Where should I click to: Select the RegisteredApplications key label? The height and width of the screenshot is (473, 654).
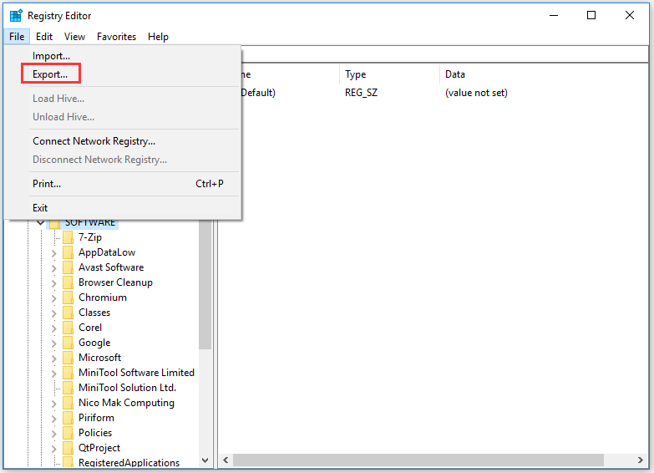pos(129,463)
